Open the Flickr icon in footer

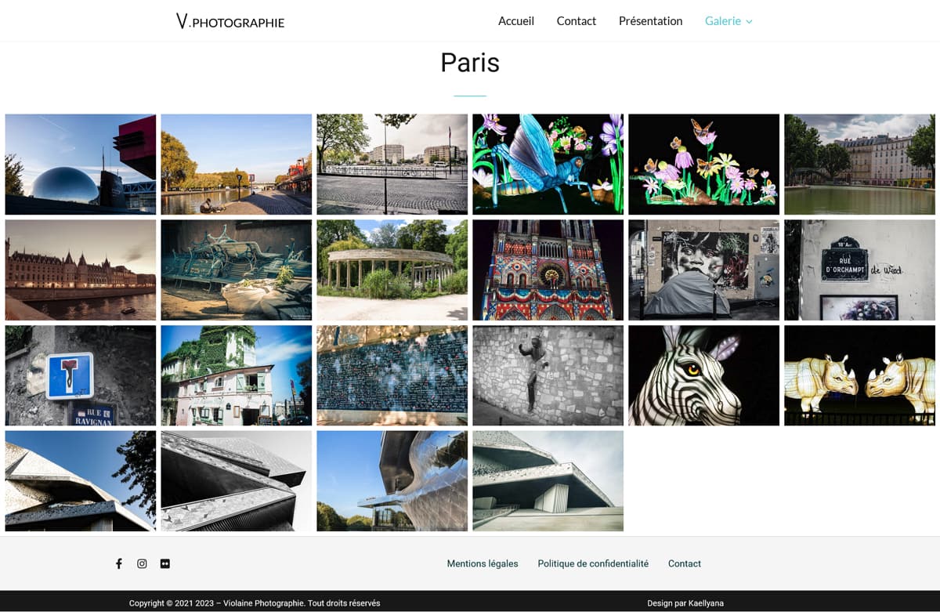(164, 563)
